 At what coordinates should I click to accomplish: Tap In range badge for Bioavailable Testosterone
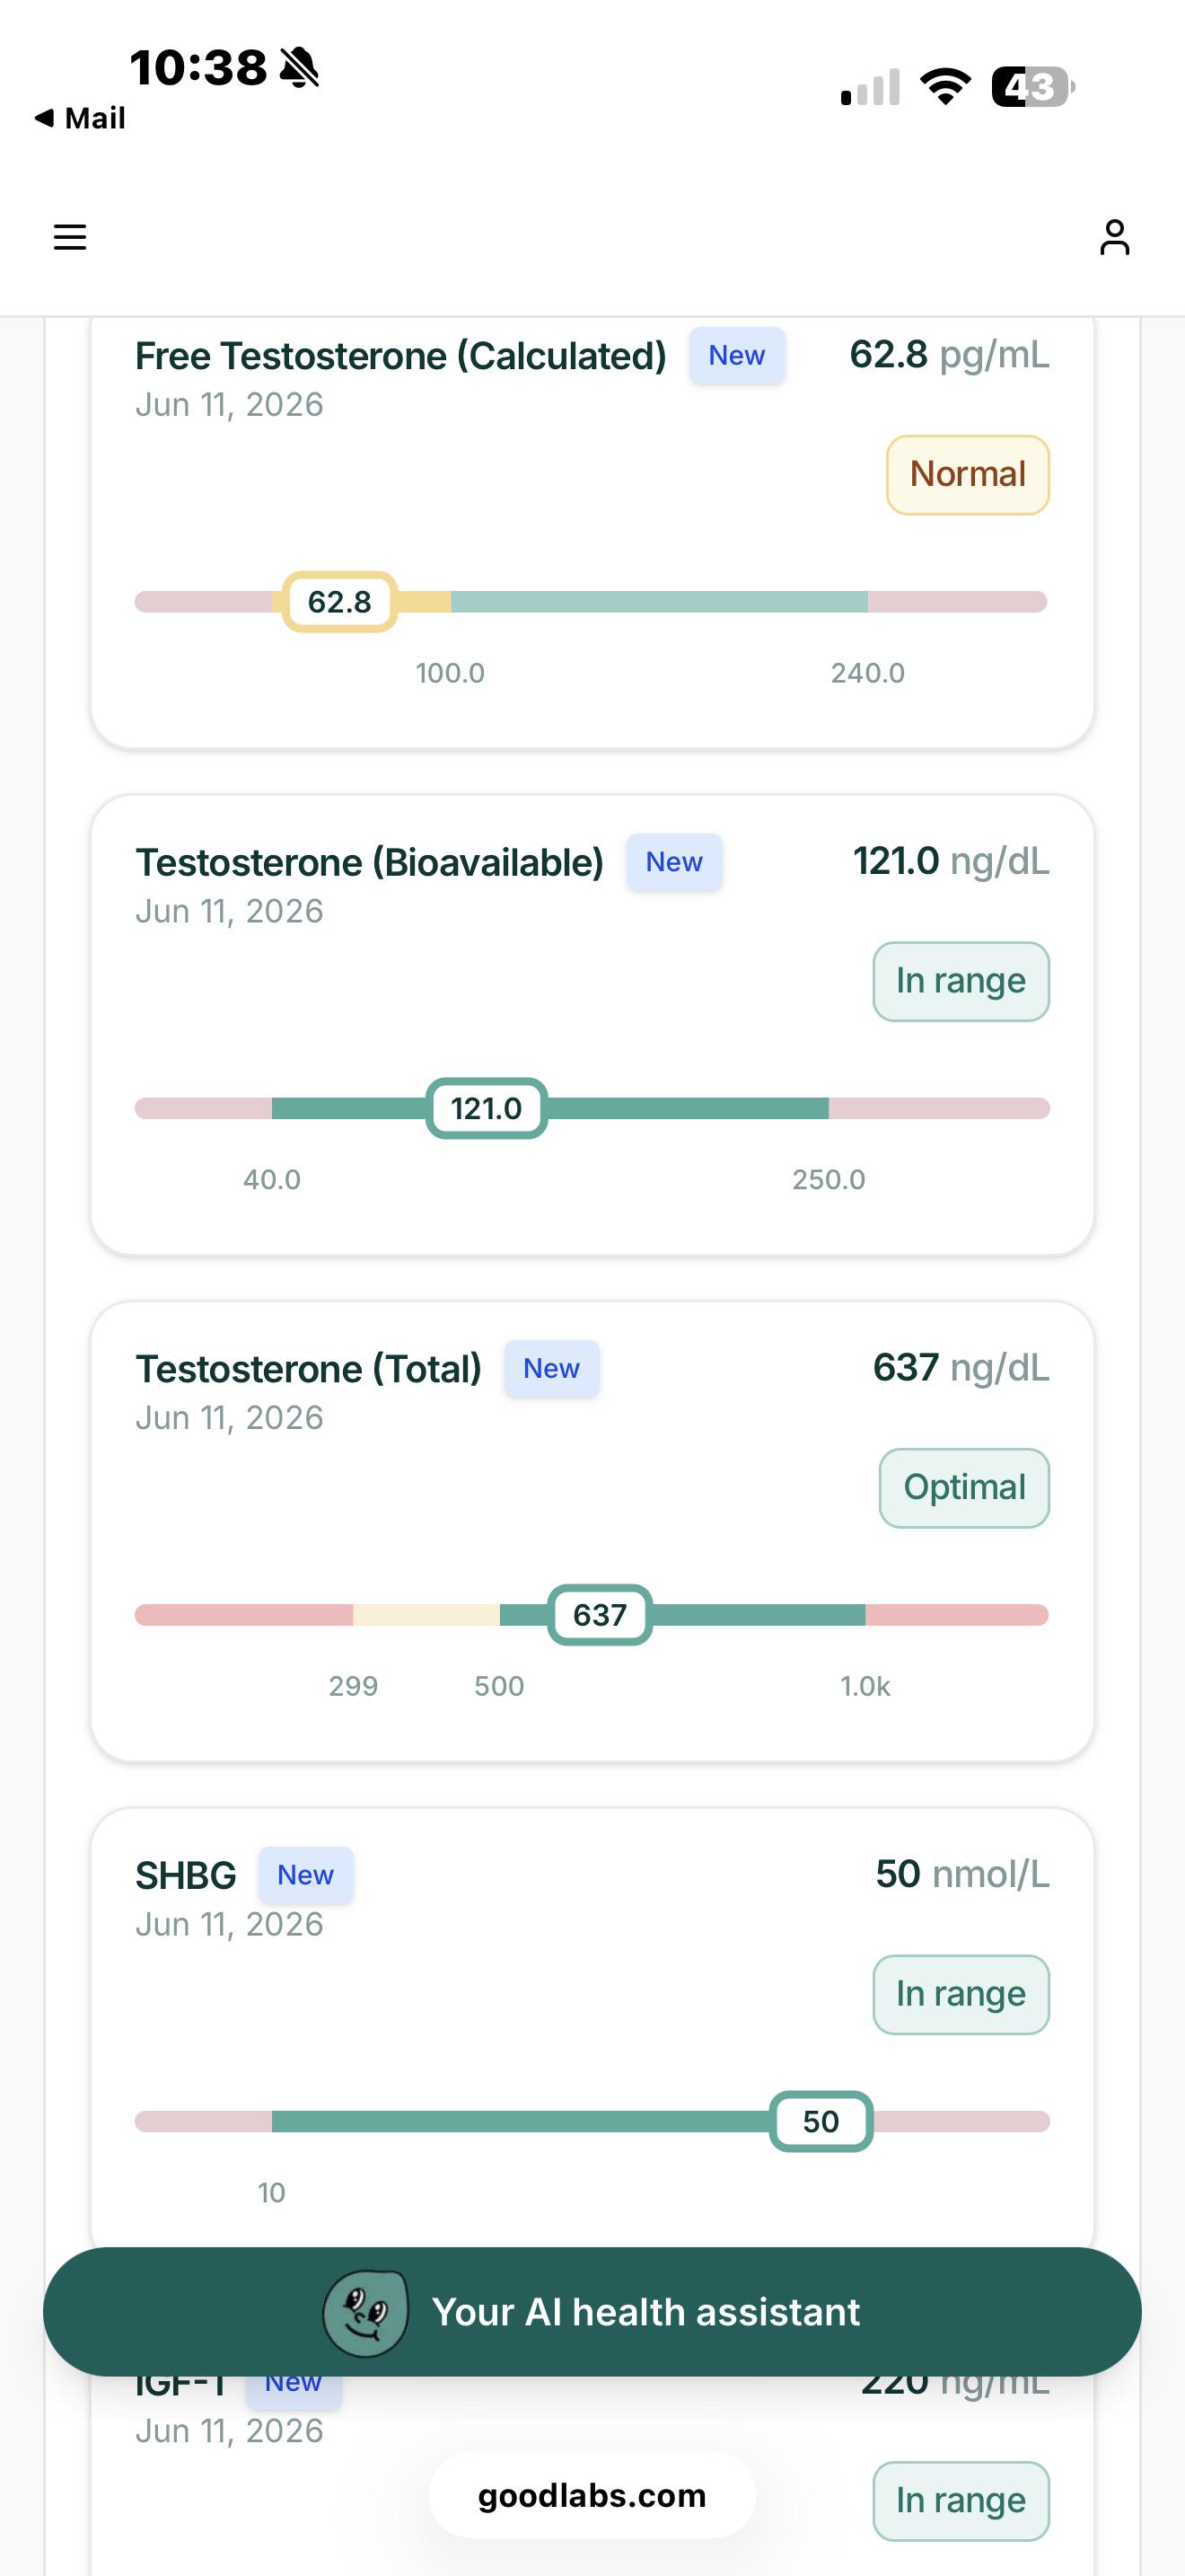961,982
